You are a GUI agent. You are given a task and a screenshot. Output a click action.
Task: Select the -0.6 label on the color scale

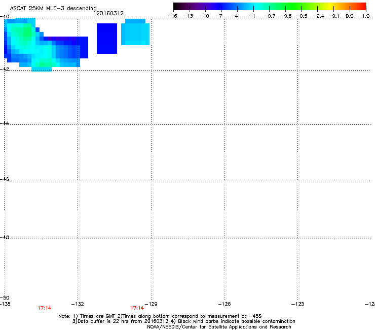pyautogui.click(x=285, y=16)
